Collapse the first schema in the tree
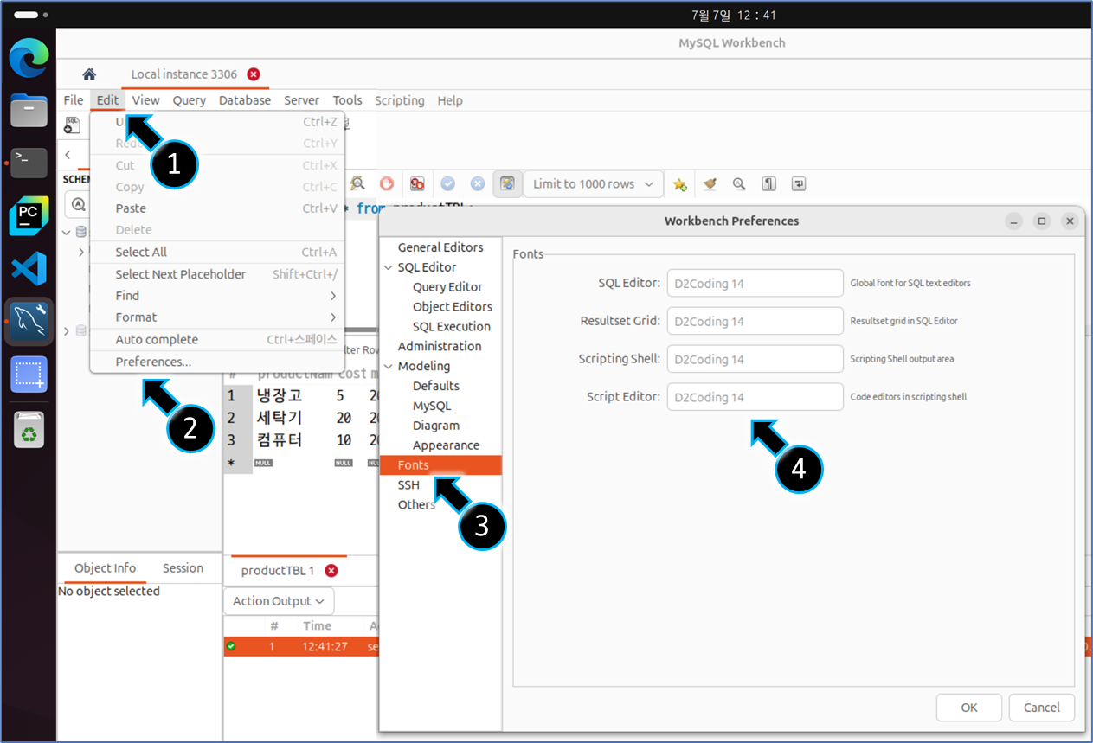1093x743 pixels. coord(68,232)
